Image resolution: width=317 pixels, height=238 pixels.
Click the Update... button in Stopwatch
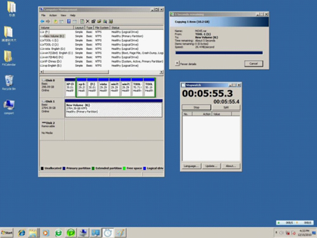[x=211, y=166]
